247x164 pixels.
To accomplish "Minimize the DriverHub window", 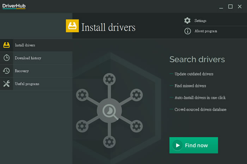I will tap(221, 6).
